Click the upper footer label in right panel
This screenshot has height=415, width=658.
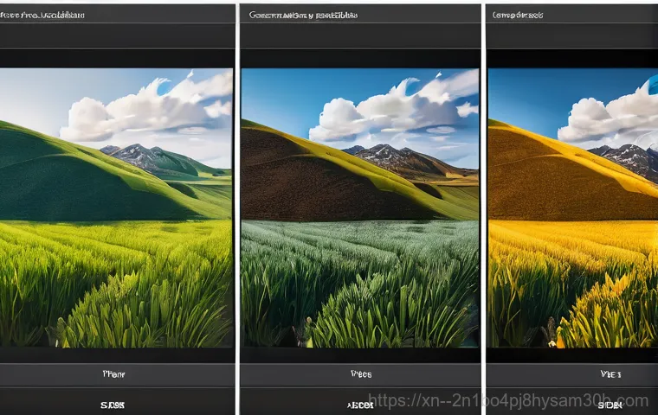609,375
